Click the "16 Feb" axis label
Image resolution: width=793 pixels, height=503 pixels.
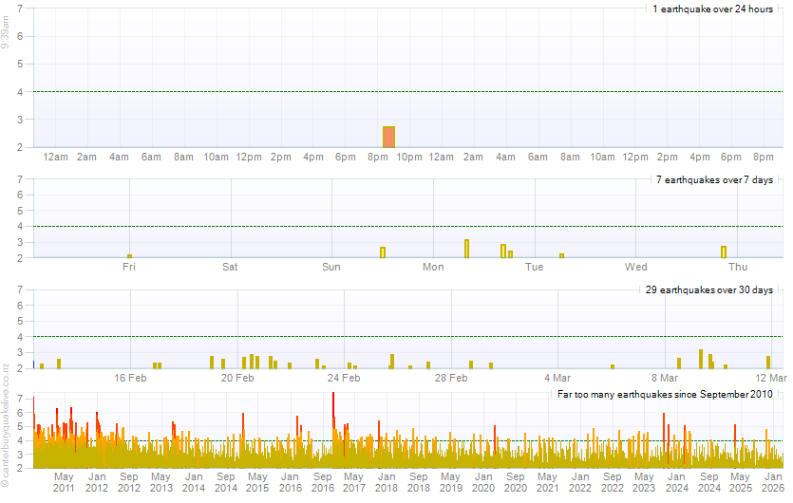130,378
